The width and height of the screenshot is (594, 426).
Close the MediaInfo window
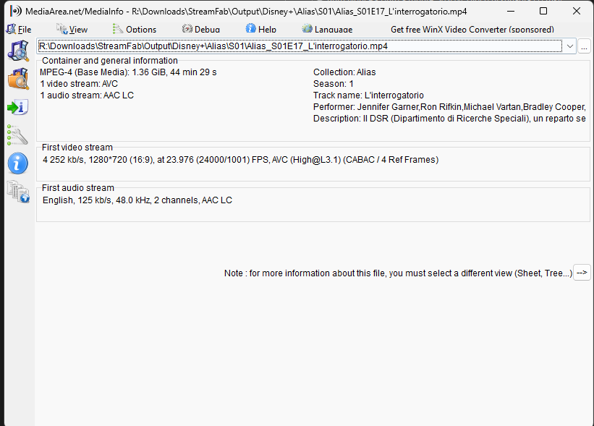[577, 11]
